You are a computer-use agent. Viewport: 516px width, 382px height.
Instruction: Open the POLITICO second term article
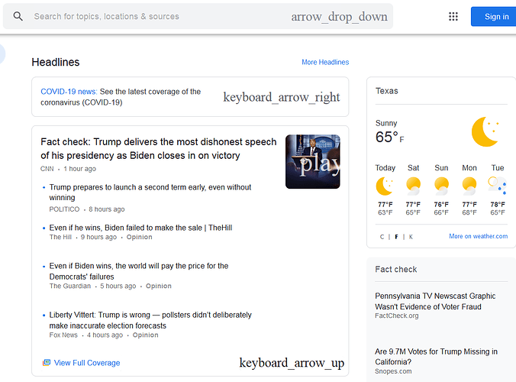pos(150,193)
